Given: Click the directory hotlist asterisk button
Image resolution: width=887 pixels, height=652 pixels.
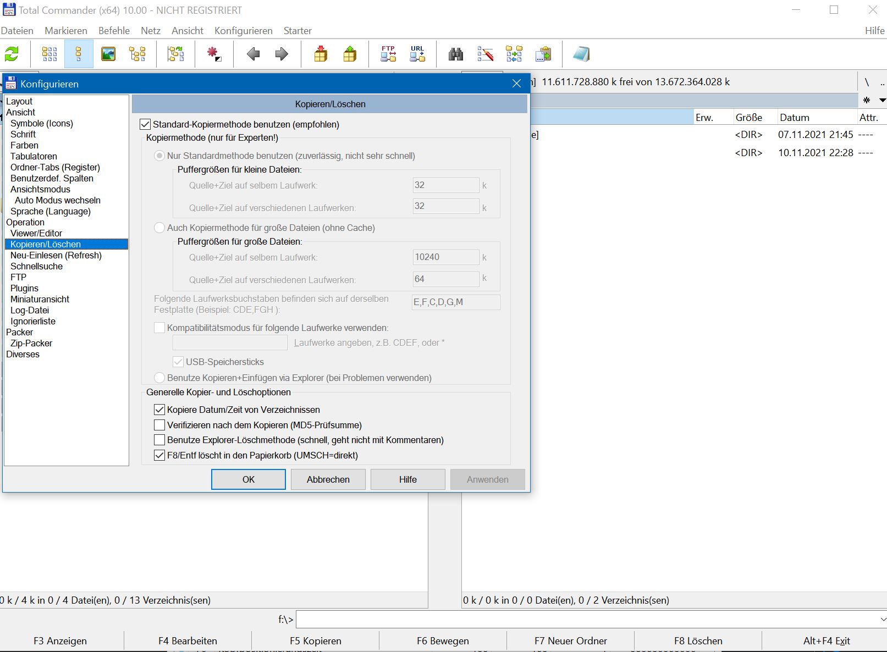Looking at the screenshot, I should tap(867, 100).
